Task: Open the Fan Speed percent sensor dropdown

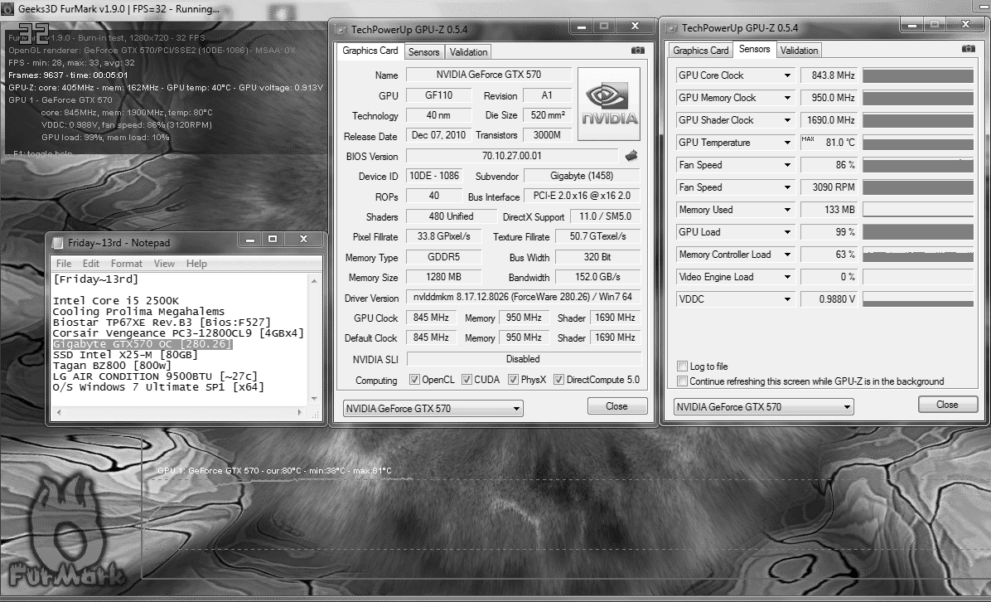Action: click(787, 165)
